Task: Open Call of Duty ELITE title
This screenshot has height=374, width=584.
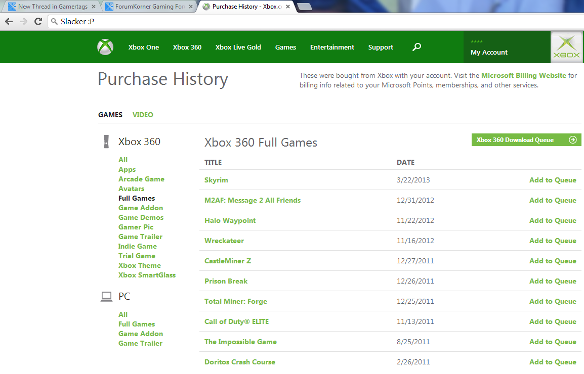Action: pos(236,321)
